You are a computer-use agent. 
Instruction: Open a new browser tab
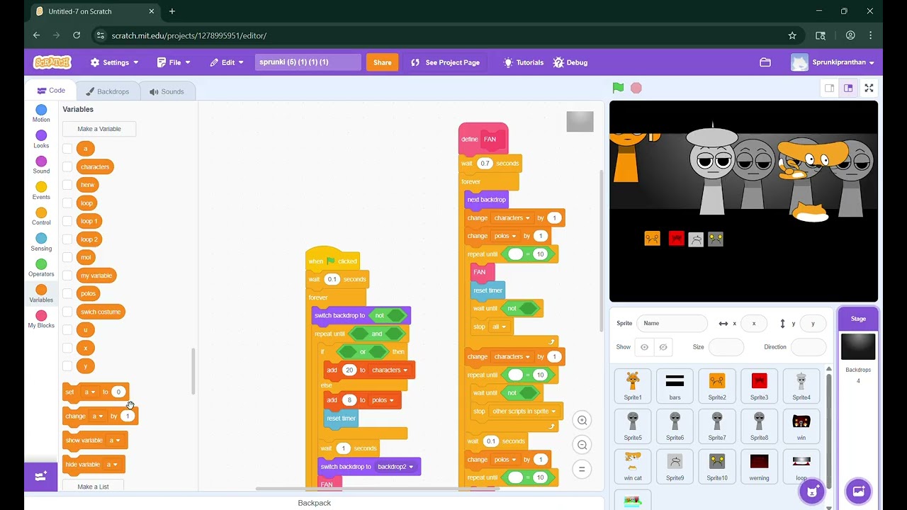point(172,11)
